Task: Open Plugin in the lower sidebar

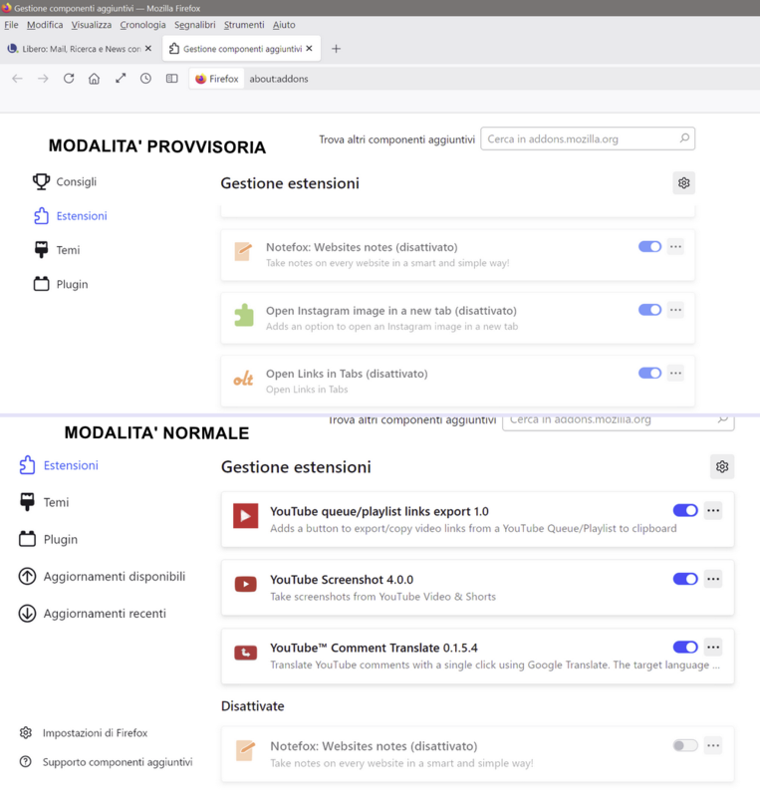Action: tap(48, 539)
